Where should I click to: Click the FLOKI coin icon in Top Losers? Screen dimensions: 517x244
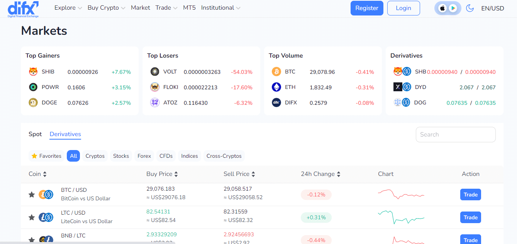tap(154, 87)
